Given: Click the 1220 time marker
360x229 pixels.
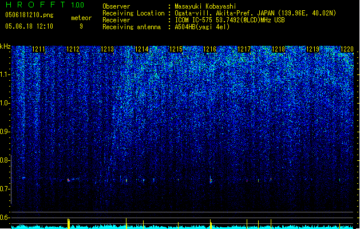Looking at the screenshot, I should tap(347, 49).
